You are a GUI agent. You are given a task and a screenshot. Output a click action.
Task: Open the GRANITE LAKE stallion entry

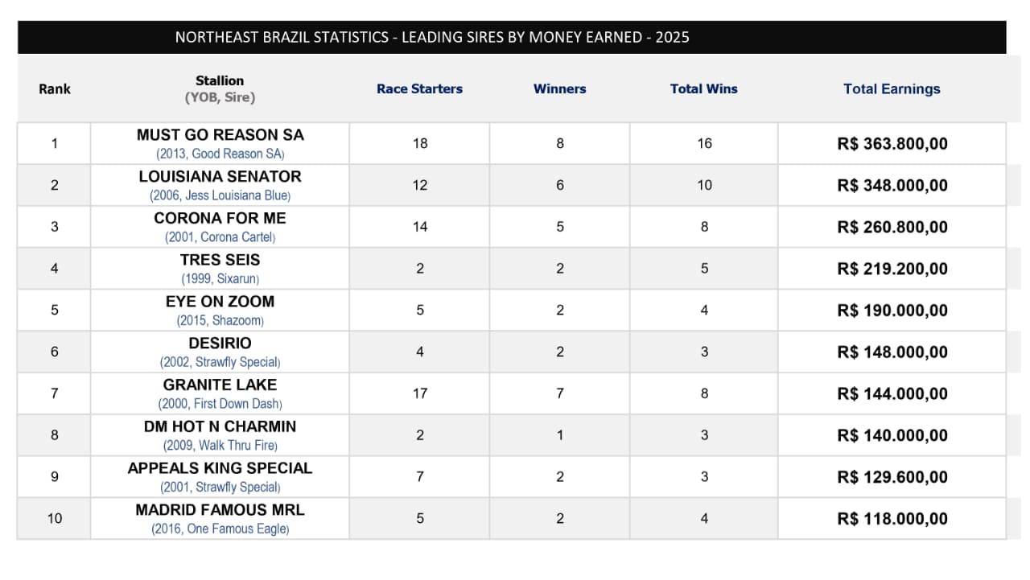220,385
